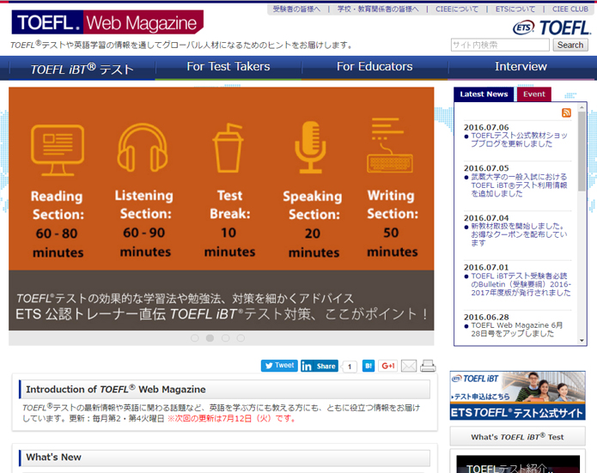597x473 pixels.
Task: Open the TOEFL iBT テスト menu
Action: (82, 69)
